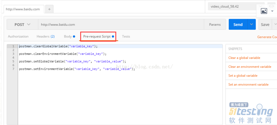Open the POST method dropdown

click(x=22, y=25)
